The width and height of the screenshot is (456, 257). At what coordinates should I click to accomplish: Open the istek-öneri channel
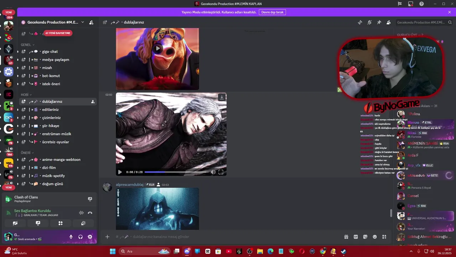[58, 84]
